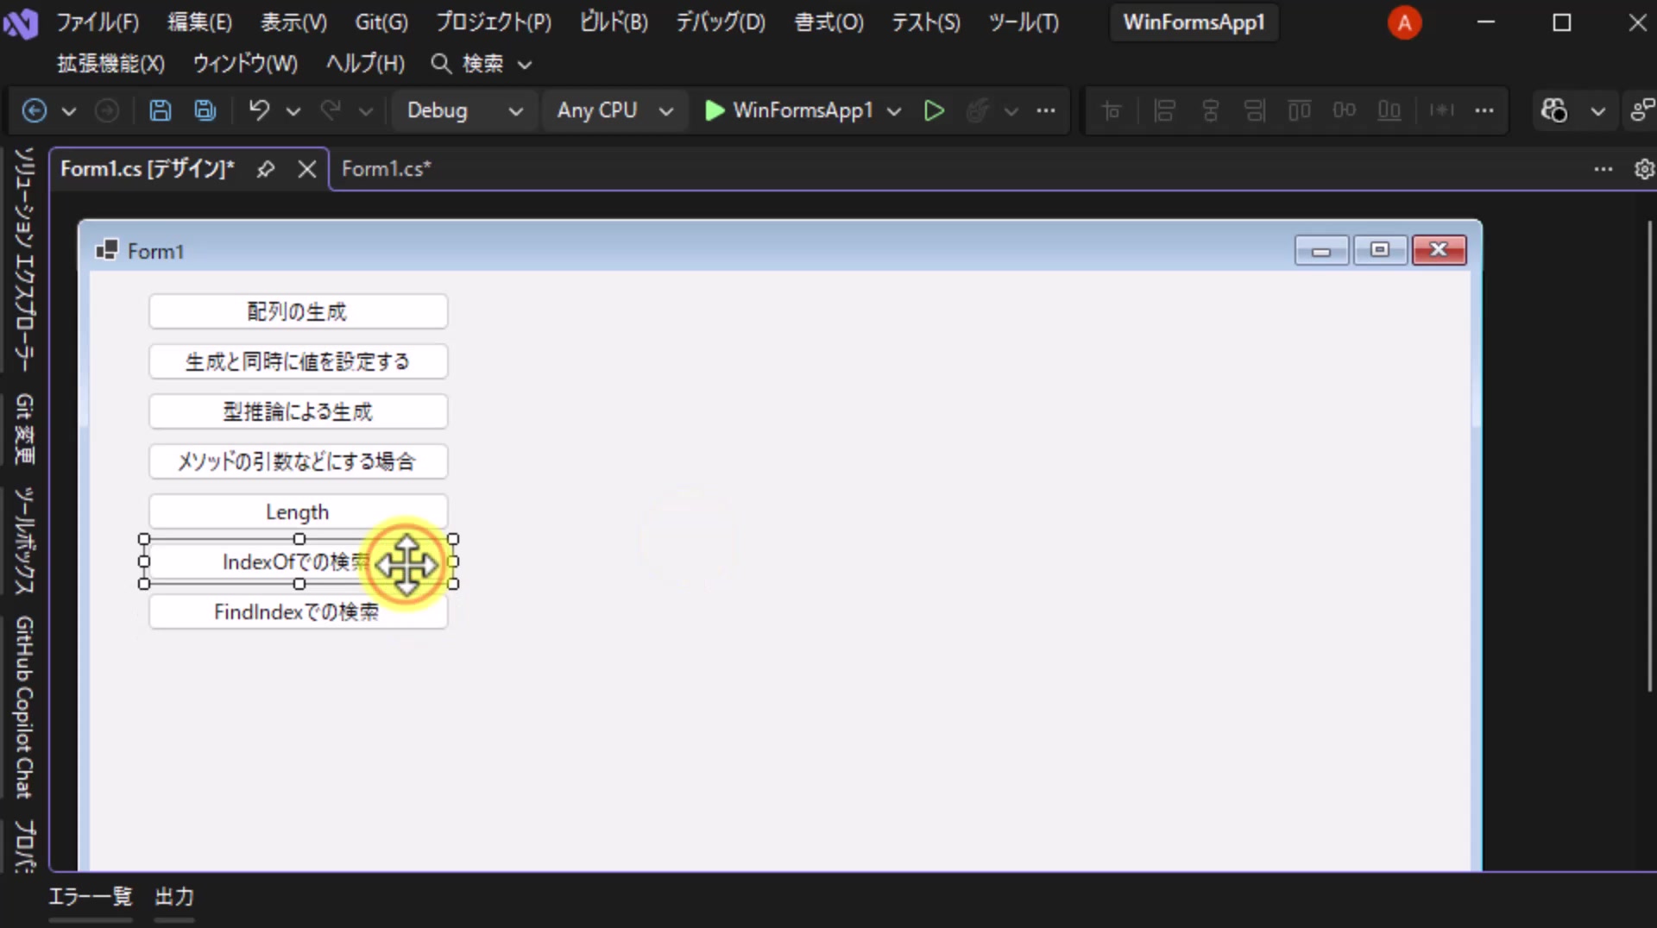Undo the last action using the toolbar arrow
Screen dimensions: 1657x928
point(259,110)
